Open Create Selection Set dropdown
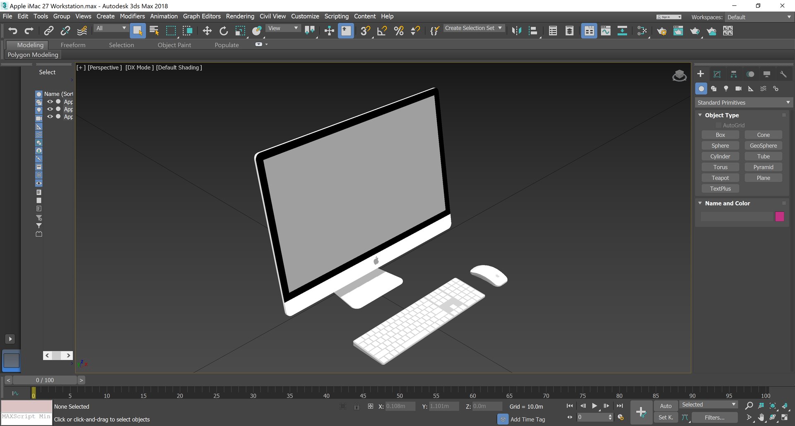 pos(474,28)
